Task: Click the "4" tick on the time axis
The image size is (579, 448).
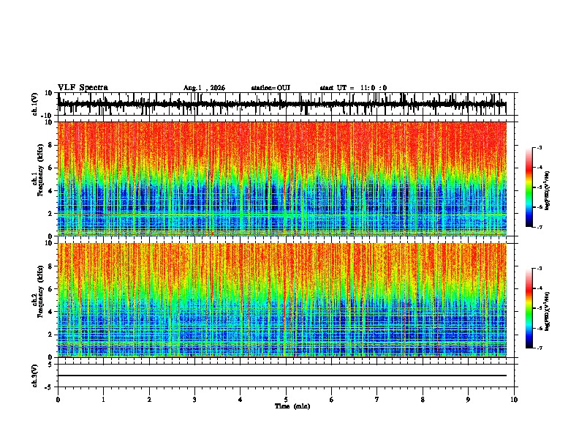Action: pos(241,400)
